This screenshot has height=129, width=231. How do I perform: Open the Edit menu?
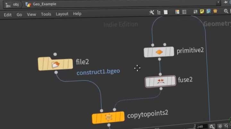click(x=8, y=14)
